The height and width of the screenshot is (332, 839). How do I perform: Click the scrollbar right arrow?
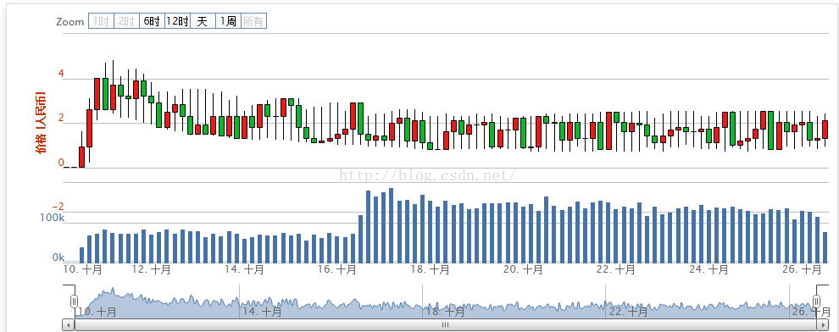pos(823,324)
